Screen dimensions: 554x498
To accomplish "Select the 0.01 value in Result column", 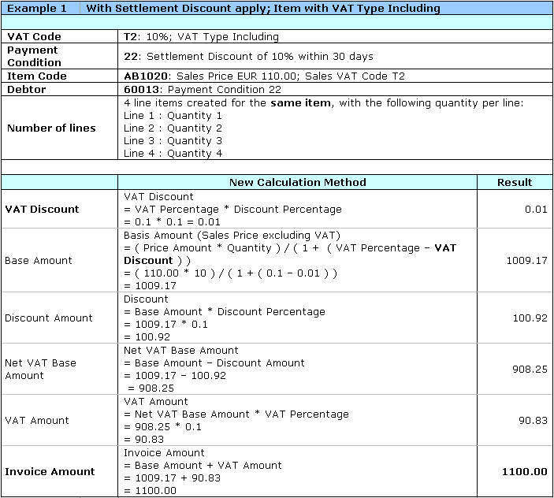I will click(x=535, y=210).
